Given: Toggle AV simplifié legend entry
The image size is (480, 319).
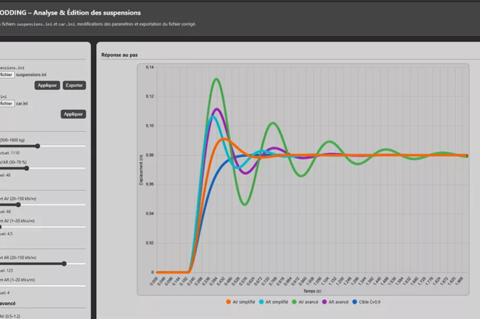Looking at the screenshot, I should 240,302.
